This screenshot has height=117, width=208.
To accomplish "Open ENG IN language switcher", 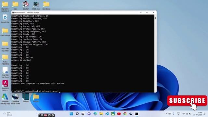I will (x=178, y=114).
